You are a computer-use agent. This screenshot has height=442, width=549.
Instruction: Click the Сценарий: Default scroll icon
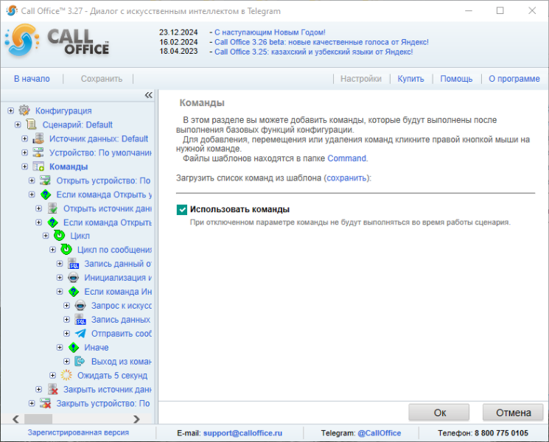[31, 124]
